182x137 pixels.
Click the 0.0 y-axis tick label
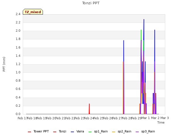click(x=18, y=114)
